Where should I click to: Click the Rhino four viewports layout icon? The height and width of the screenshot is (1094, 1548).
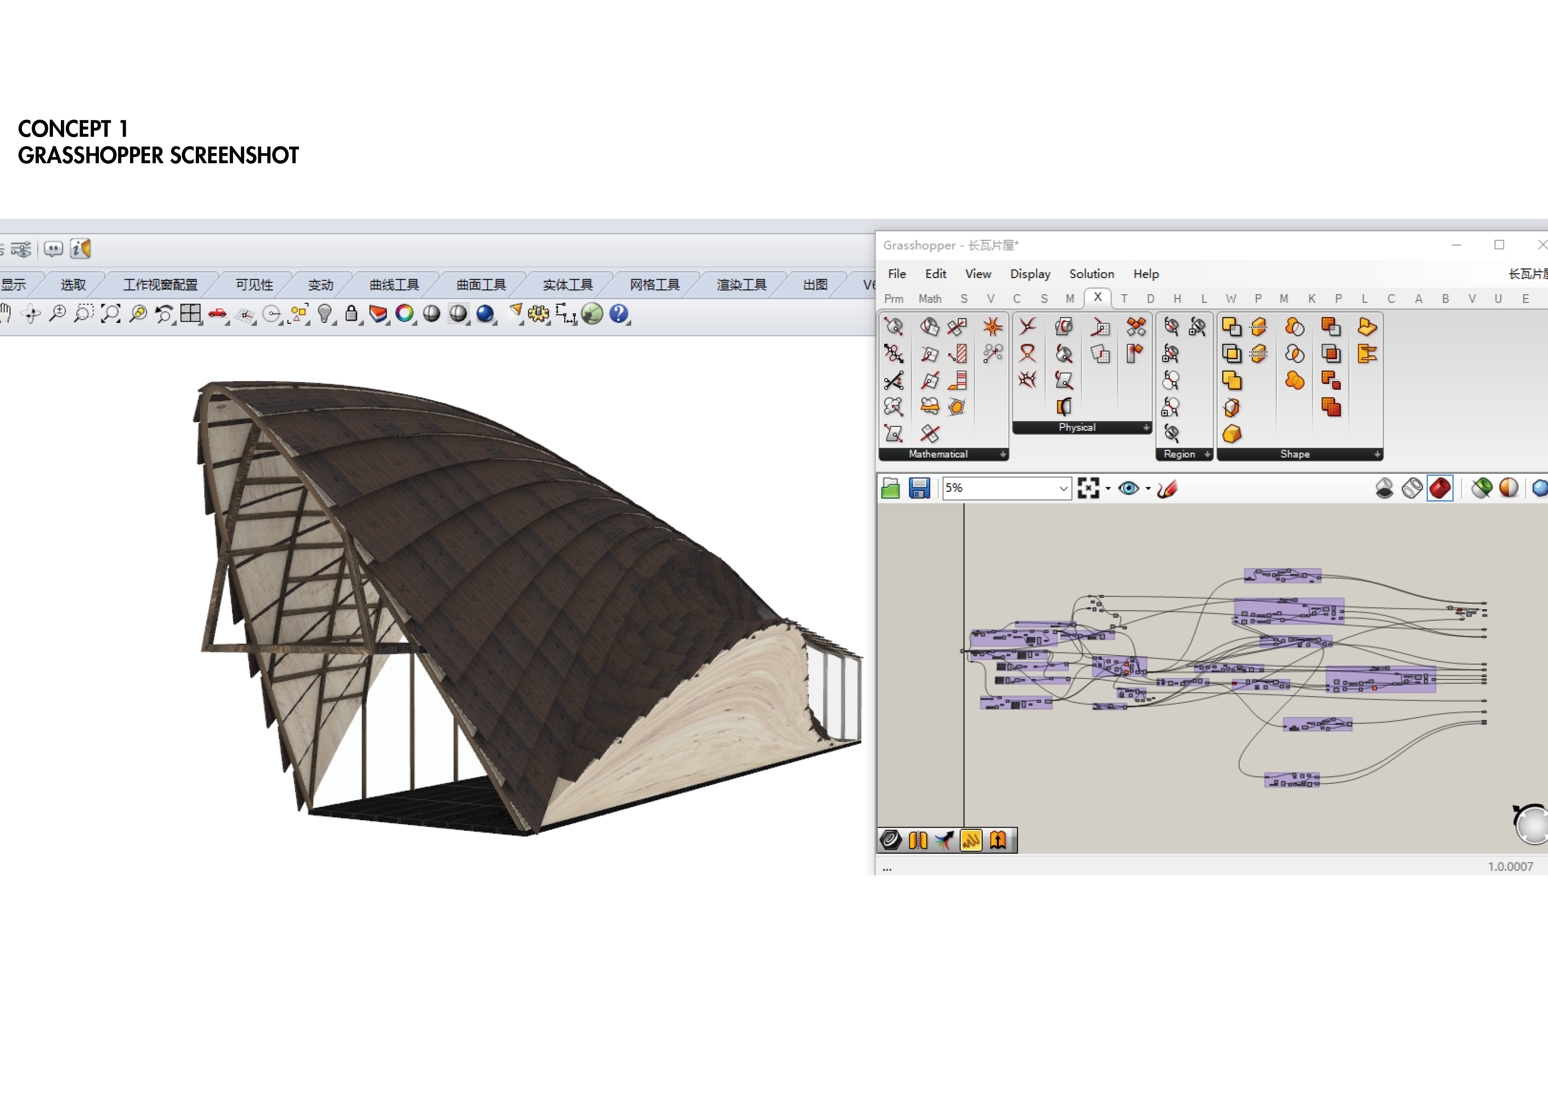[x=190, y=314]
